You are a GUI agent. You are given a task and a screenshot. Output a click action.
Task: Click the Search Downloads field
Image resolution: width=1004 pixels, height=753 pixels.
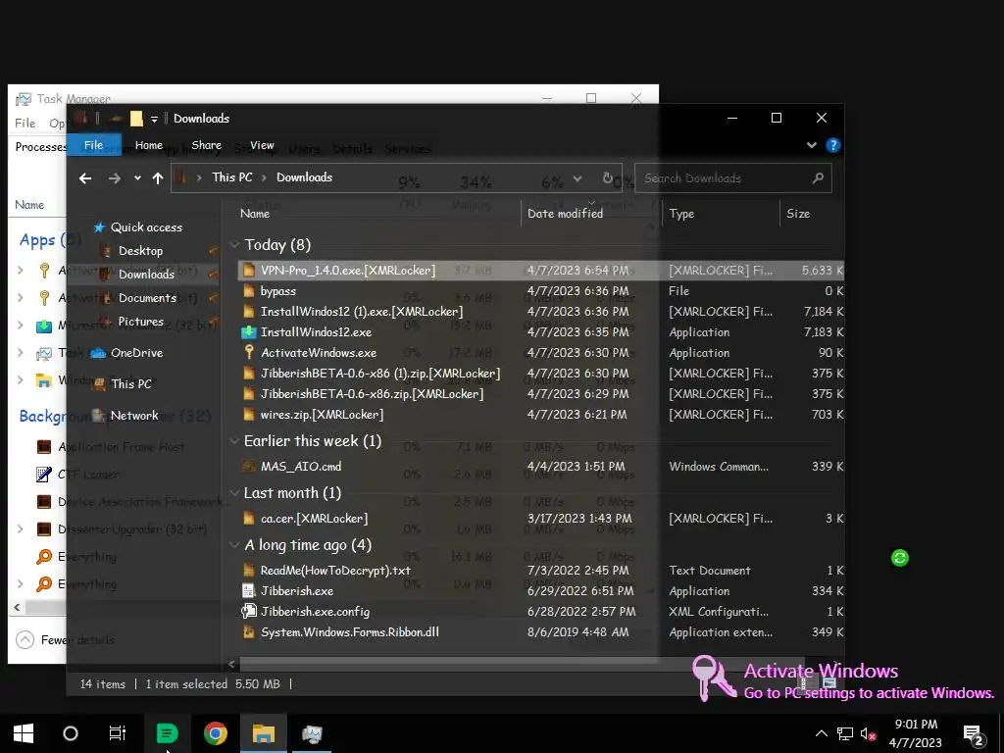[x=732, y=178]
